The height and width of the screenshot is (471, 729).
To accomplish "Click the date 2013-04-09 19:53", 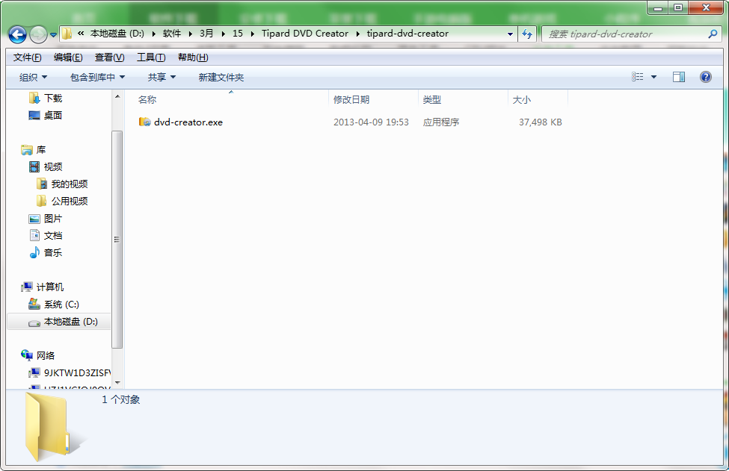I will click(x=371, y=122).
